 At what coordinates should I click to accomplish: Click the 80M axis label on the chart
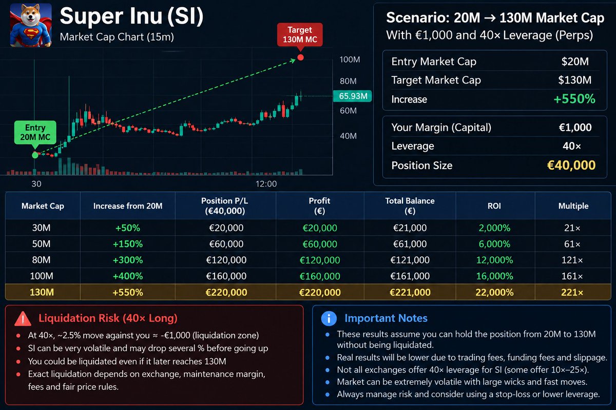click(349, 81)
